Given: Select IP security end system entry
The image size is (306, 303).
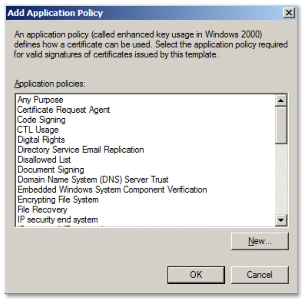Looking at the screenshot, I should click(x=57, y=219).
